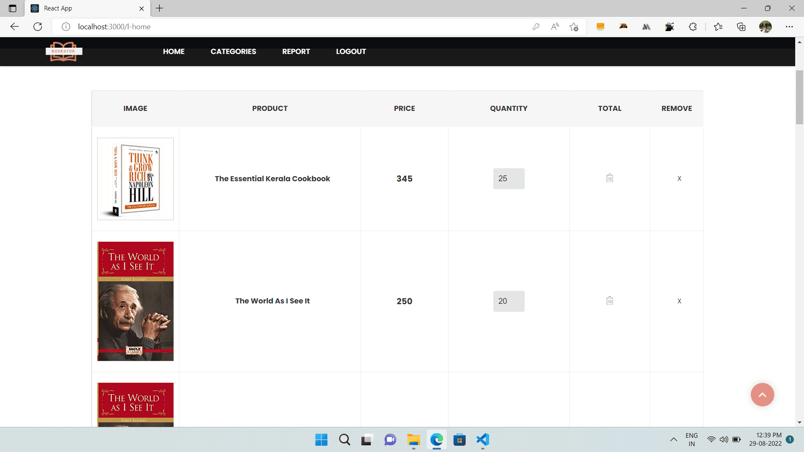804x452 pixels.
Task: Click the site information icon in address bar
Action: [66, 27]
